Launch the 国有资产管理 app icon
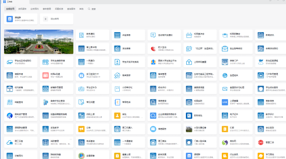Viewport: 286px width, 159px height. click(x=10, y=115)
